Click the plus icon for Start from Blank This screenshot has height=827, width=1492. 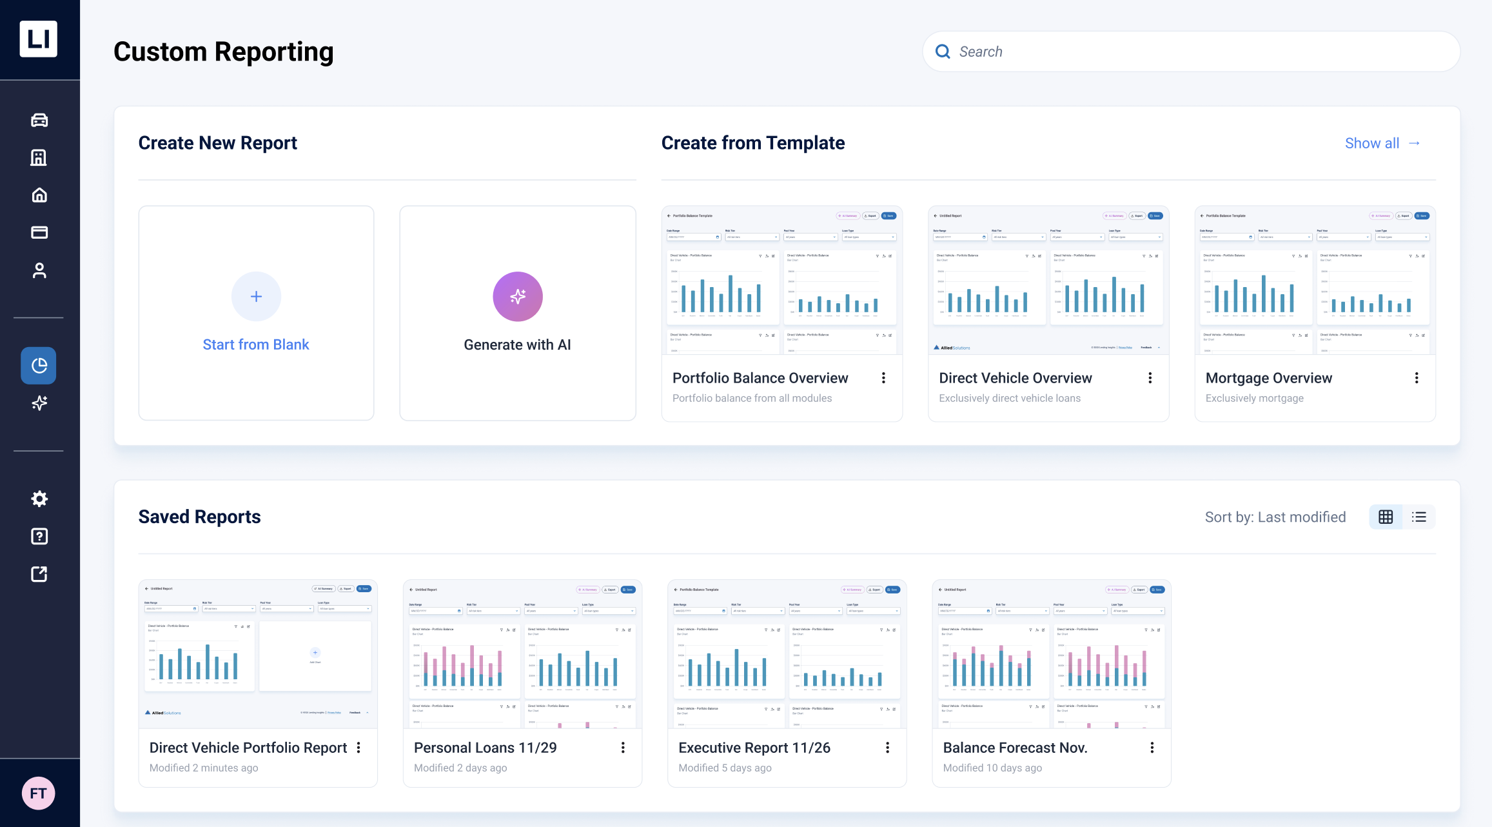pos(256,296)
